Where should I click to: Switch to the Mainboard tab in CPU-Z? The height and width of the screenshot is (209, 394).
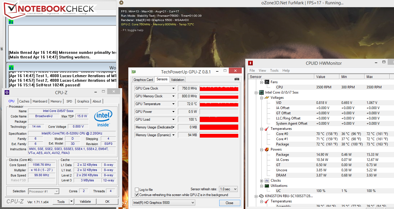(x=40, y=101)
